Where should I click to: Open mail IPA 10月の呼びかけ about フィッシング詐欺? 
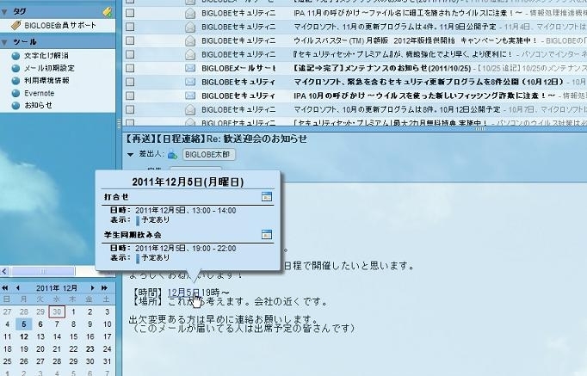click(x=424, y=96)
